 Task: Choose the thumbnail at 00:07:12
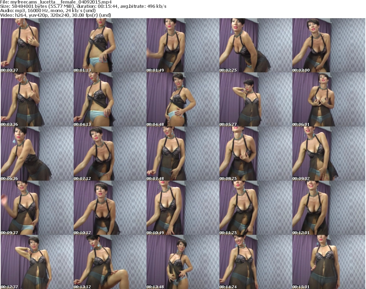tap(110, 154)
